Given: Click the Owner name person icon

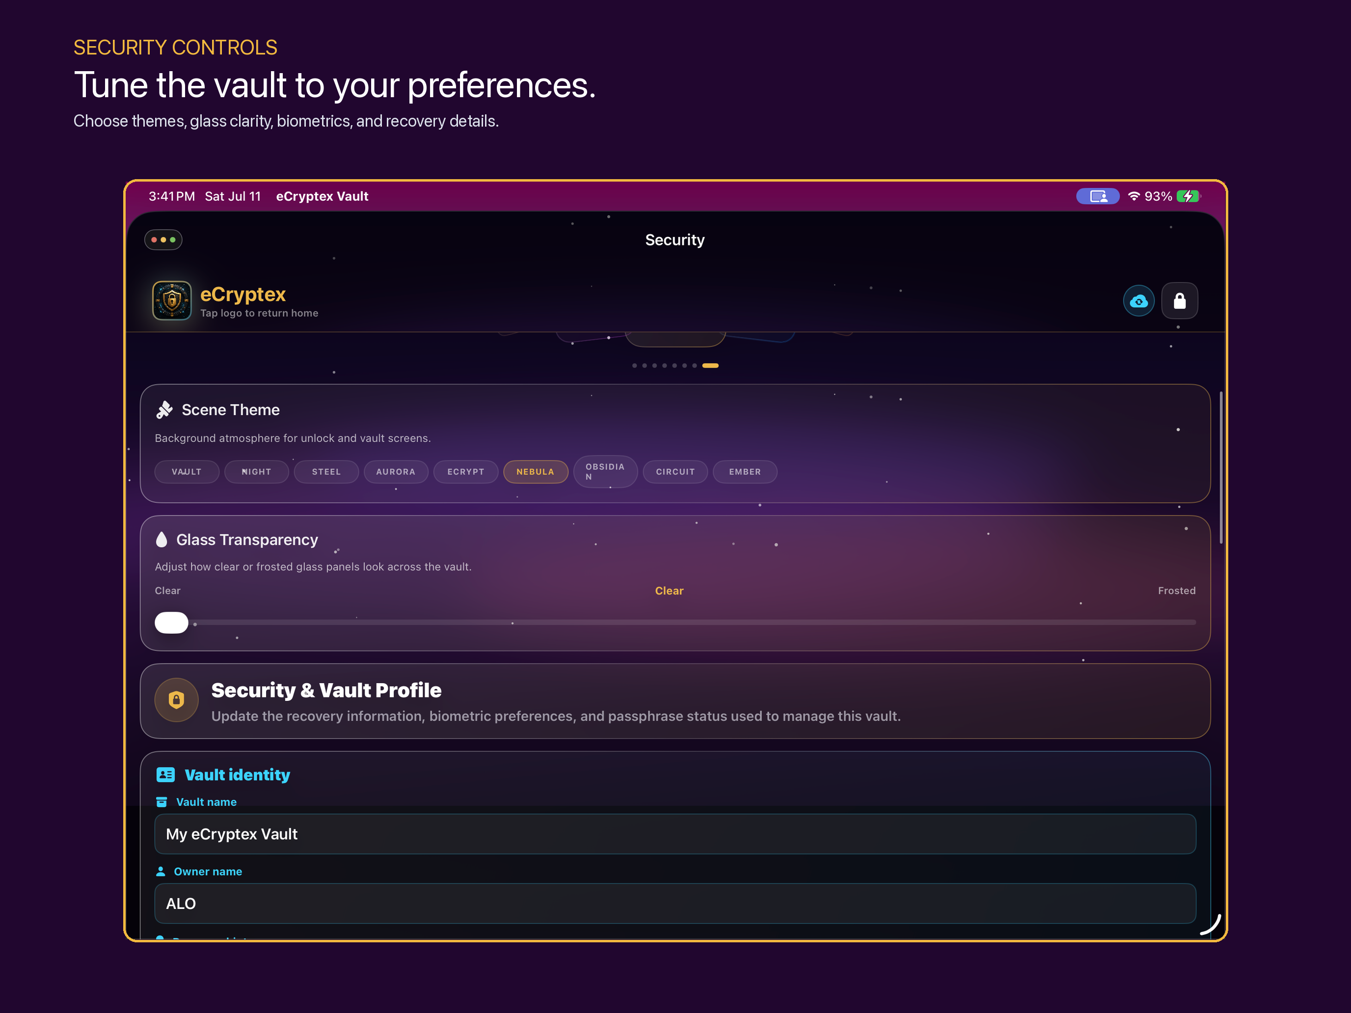Looking at the screenshot, I should coord(161,871).
